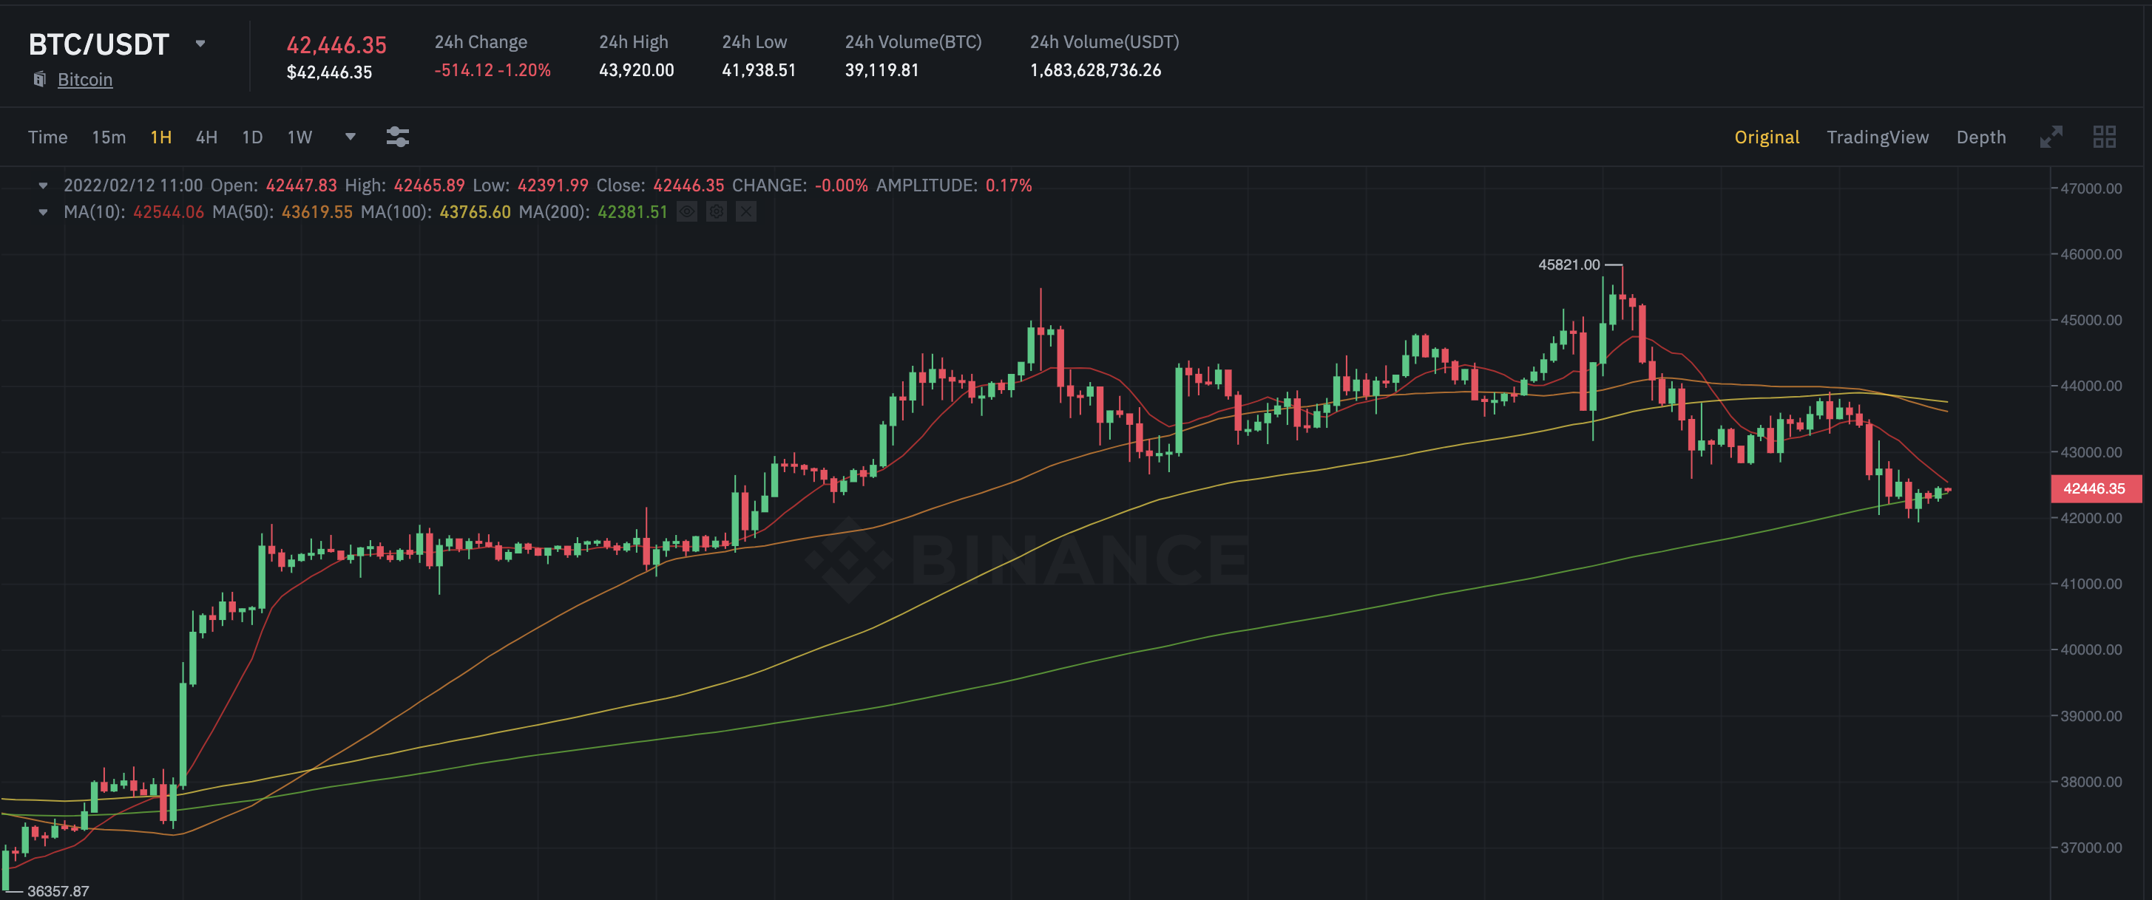
Task: Switch to TradingView chart tab
Action: point(1877,137)
